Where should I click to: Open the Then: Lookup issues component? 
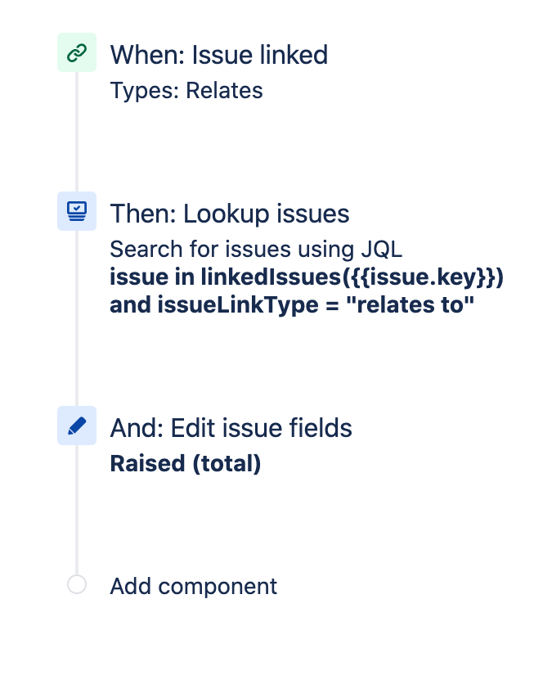tap(229, 213)
